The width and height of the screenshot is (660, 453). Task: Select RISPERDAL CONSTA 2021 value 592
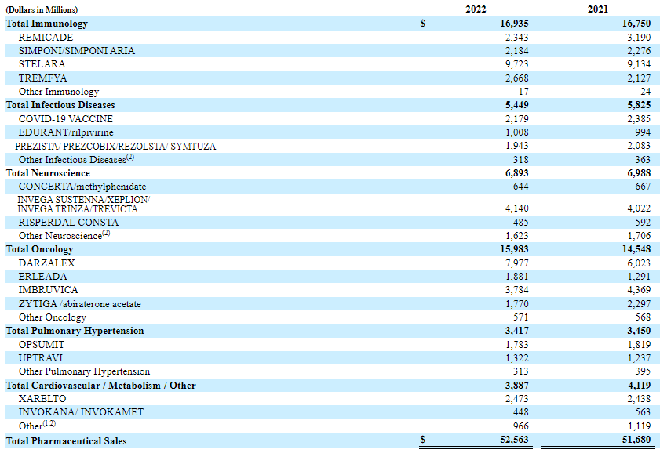pyautogui.click(x=643, y=223)
